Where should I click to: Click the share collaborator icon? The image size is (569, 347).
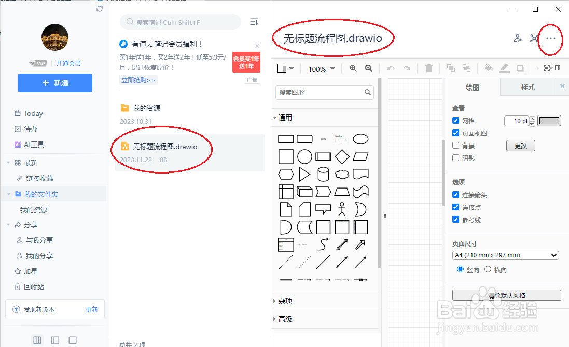click(x=518, y=38)
